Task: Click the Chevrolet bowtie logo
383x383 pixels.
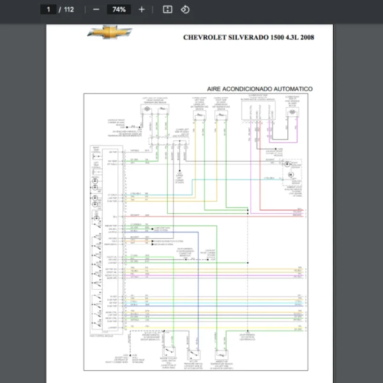Action: point(109,33)
